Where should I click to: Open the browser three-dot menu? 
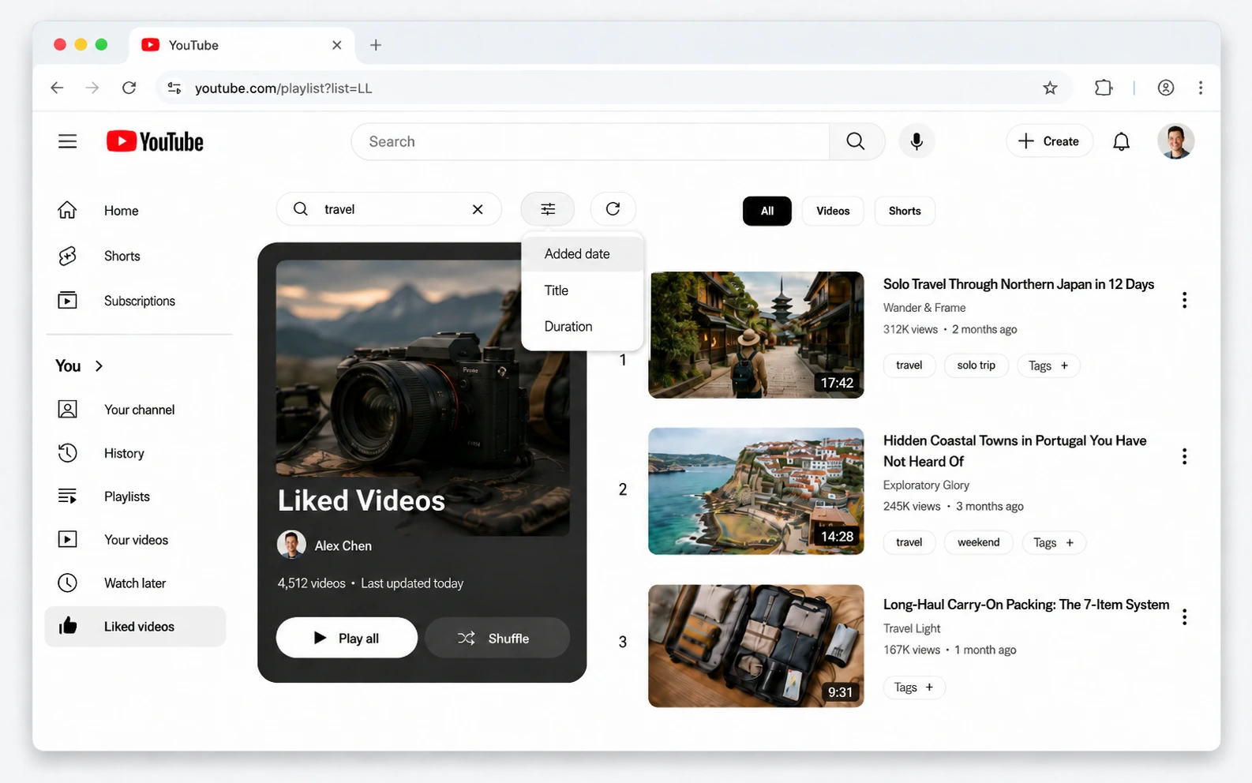tap(1201, 88)
